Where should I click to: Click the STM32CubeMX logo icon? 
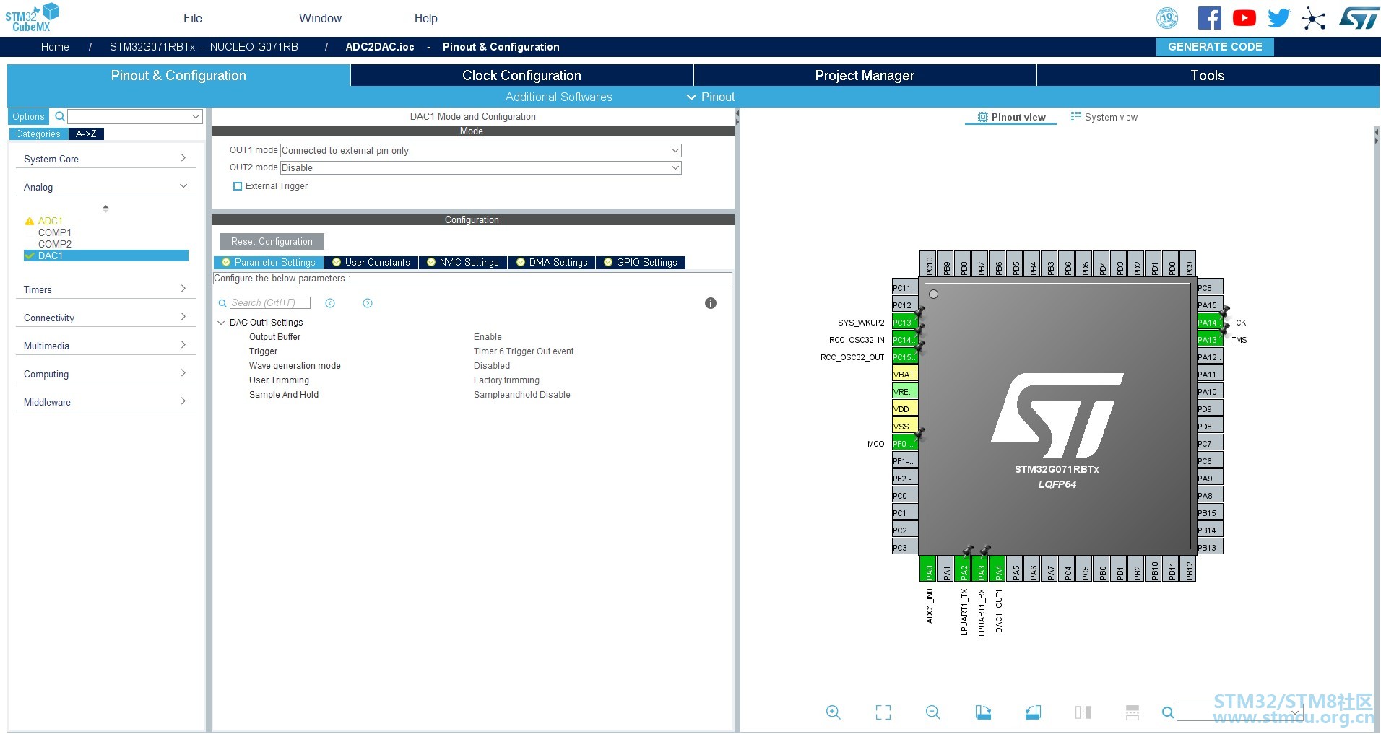click(33, 17)
